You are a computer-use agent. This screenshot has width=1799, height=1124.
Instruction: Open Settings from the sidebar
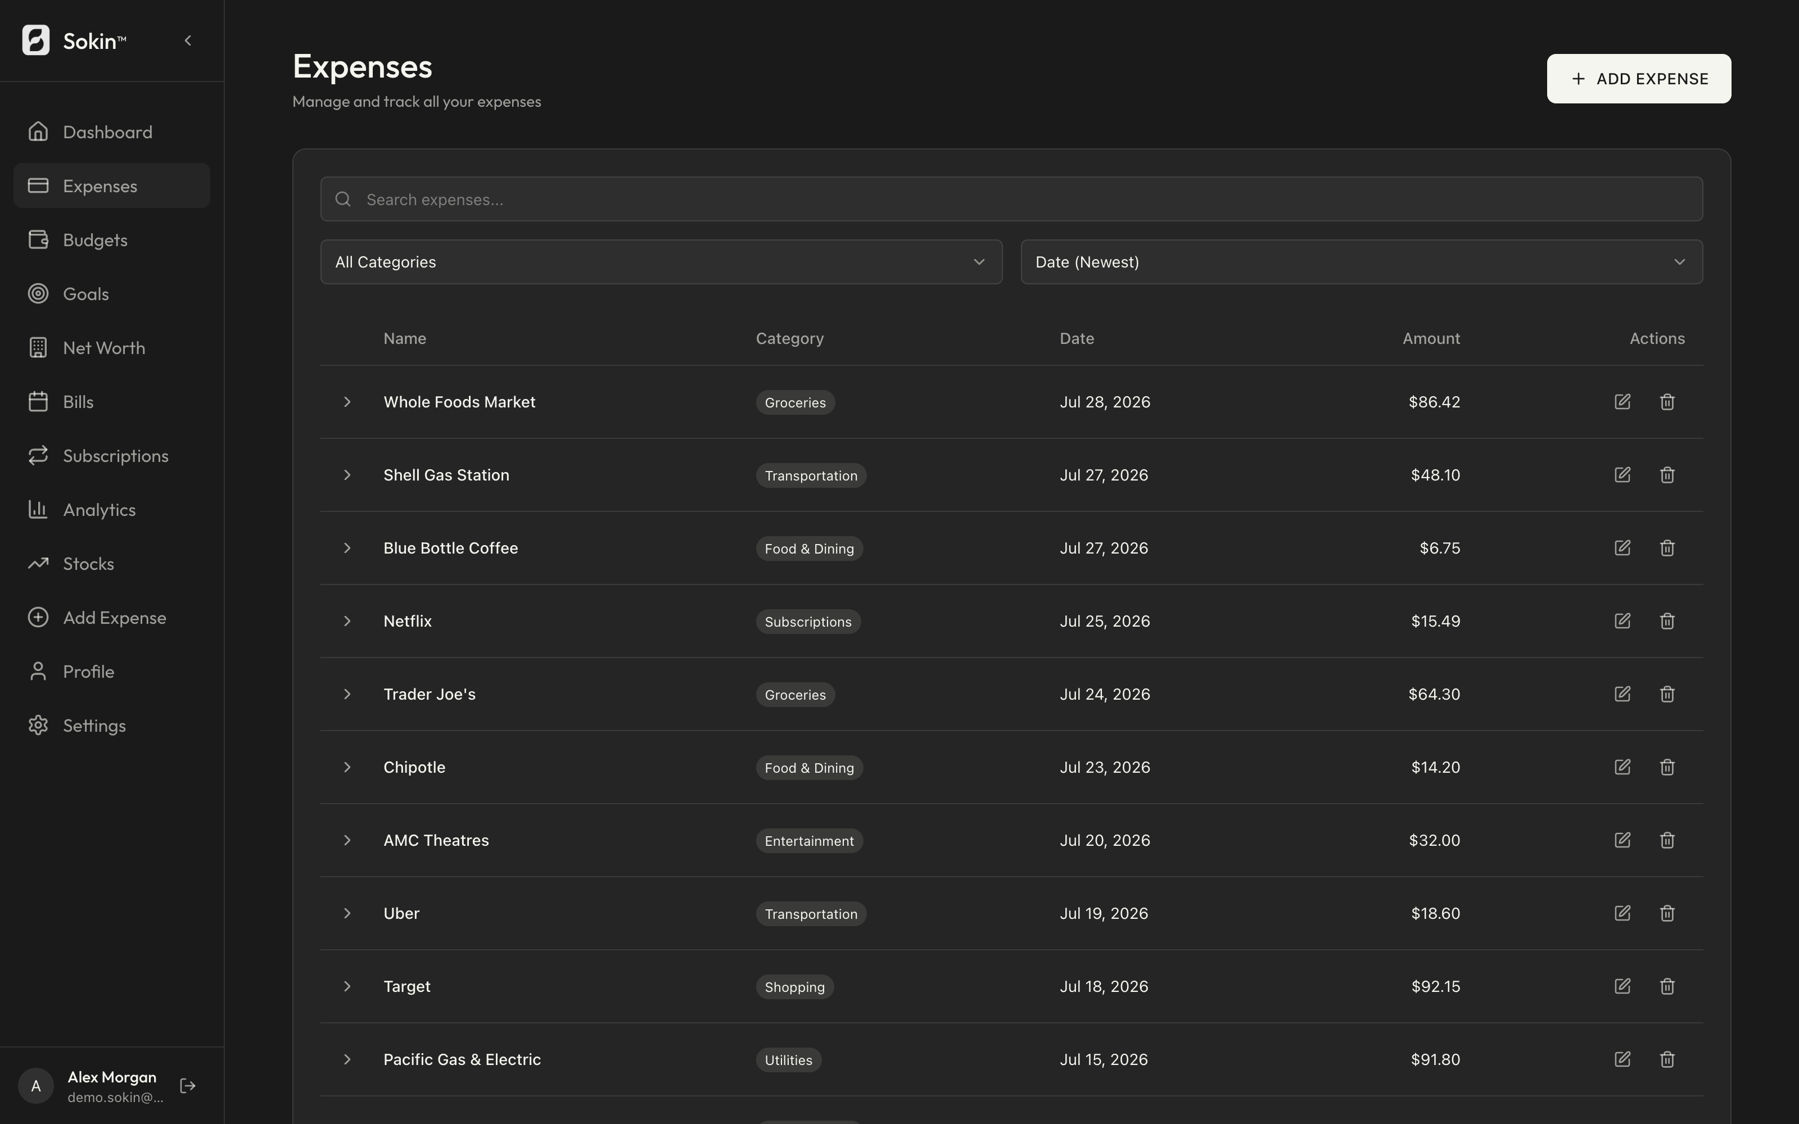[x=111, y=726]
